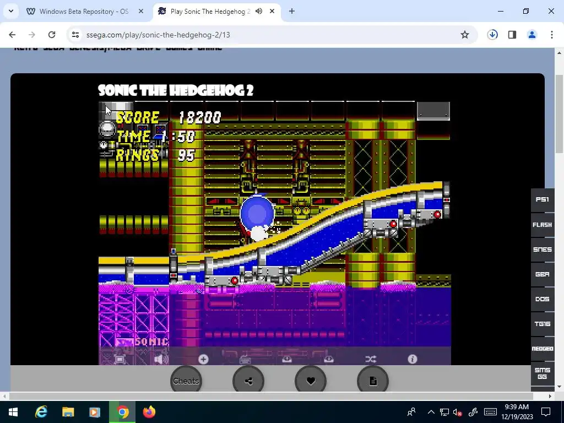This screenshot has height=423, width=564.
Task: Open a new browser tab
Action: coord(292,11)
